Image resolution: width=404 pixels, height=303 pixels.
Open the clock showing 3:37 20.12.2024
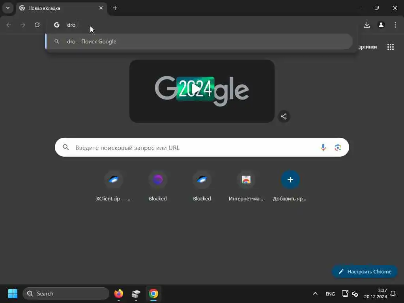[376, 294]
